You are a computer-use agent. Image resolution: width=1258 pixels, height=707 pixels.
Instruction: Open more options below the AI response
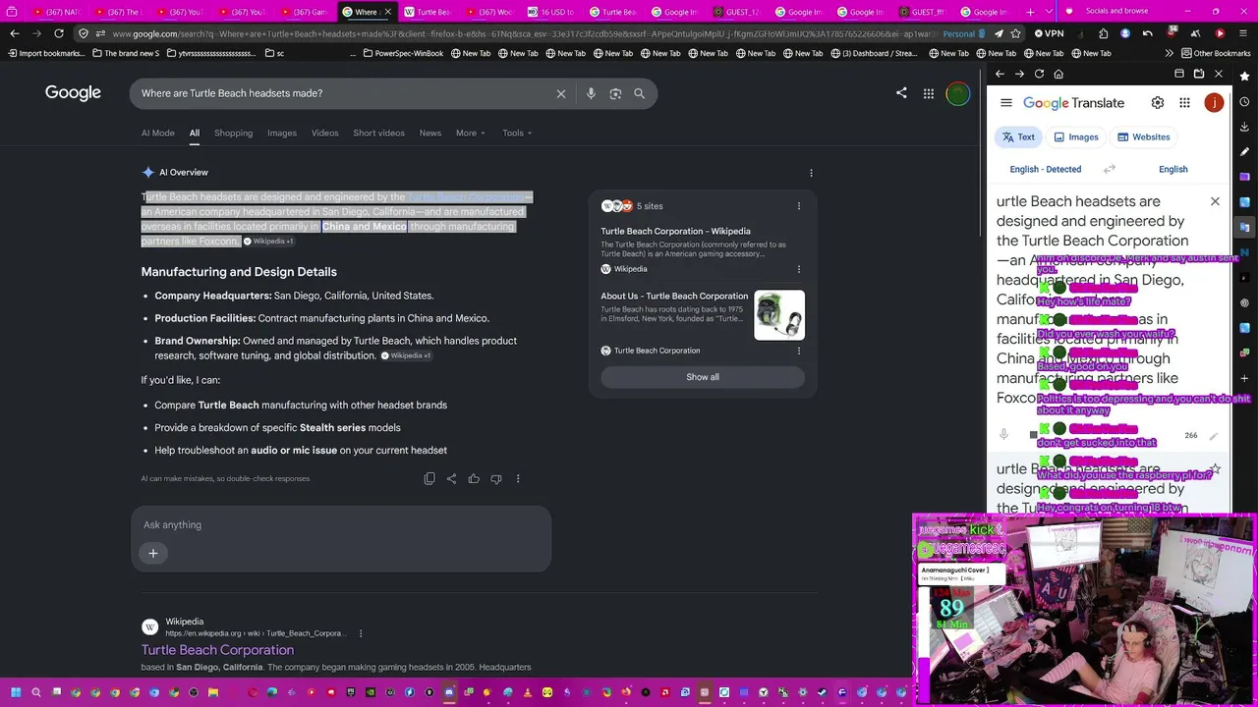pyautogui.click(x=518, y=479)
